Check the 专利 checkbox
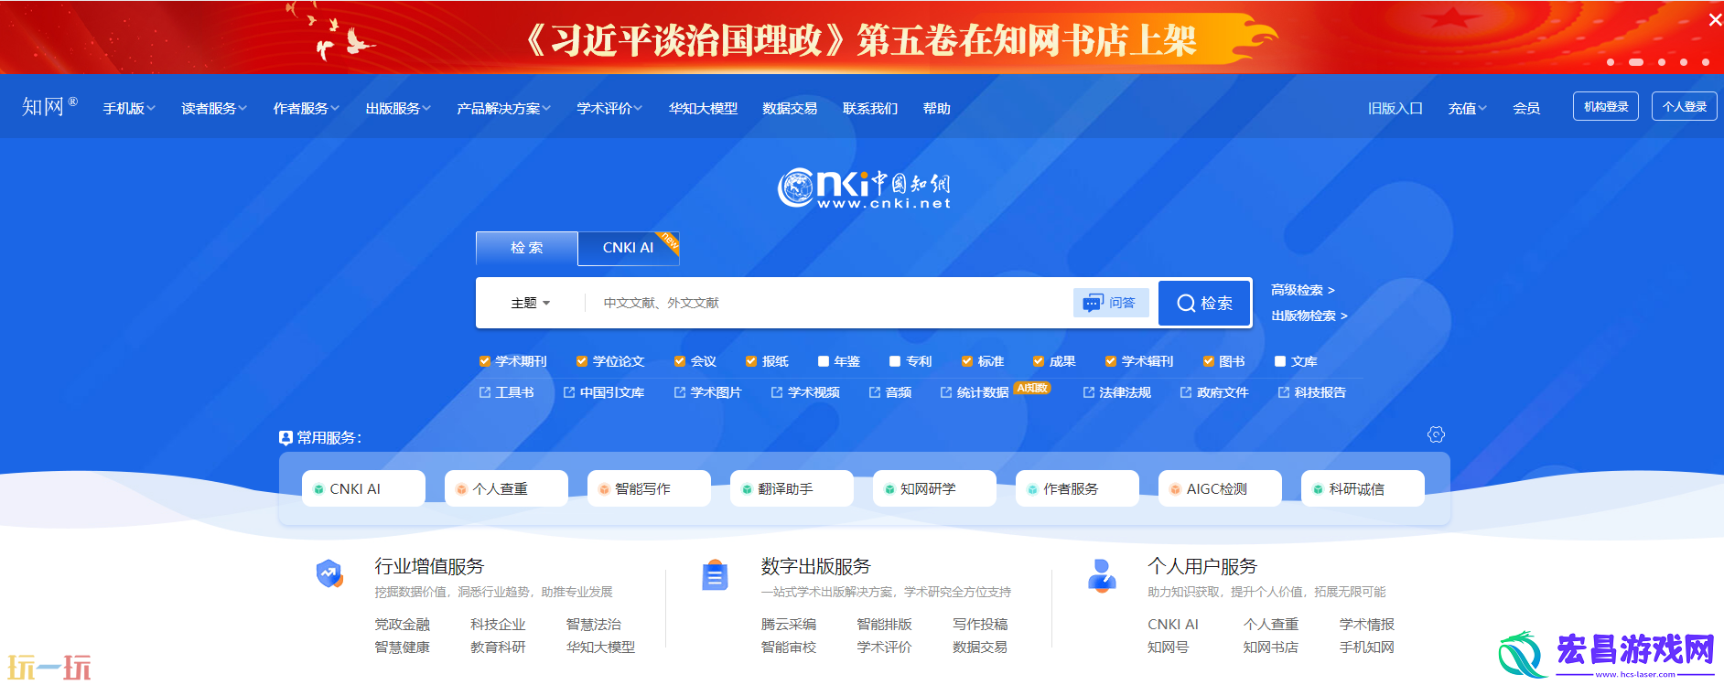The width and height of the screenshot is (1724, 685). (896, 361)
